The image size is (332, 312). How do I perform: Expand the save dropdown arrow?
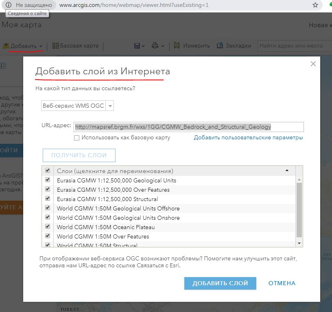143,46
